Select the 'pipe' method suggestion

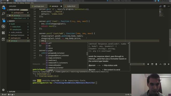point(67,51)
